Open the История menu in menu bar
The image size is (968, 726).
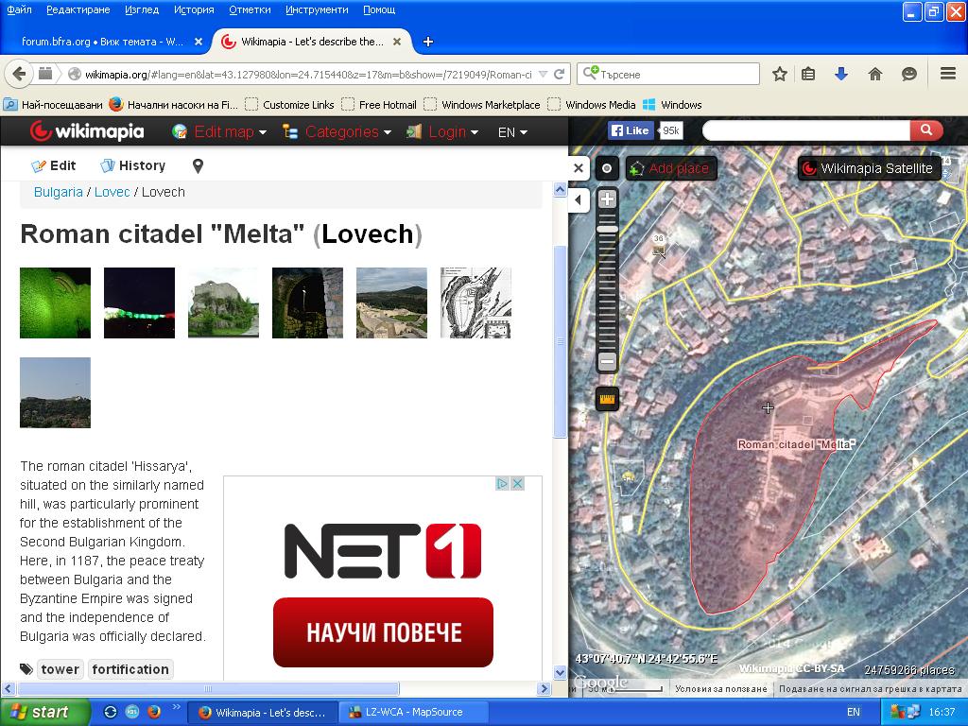[194, 9]
